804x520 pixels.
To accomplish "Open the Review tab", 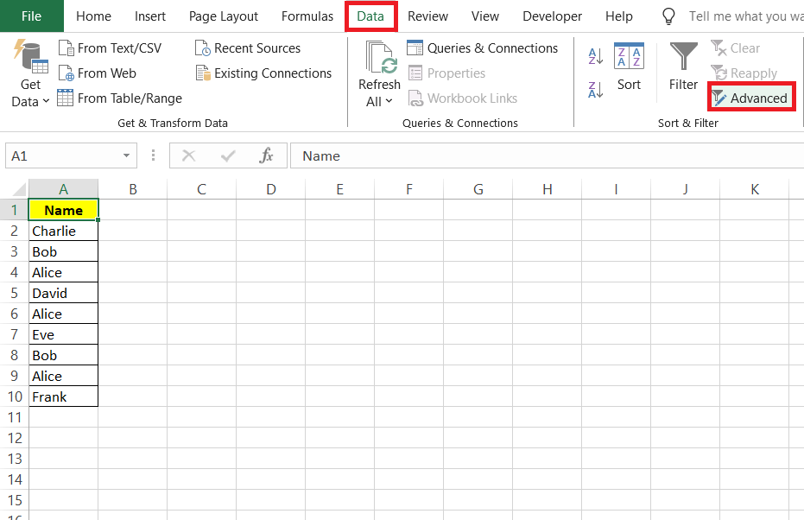I will click(x=427, y=16).
